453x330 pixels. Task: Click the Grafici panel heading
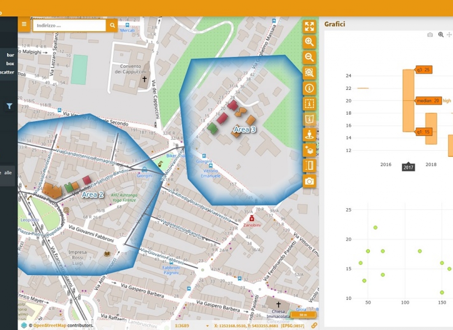[334, 24]
